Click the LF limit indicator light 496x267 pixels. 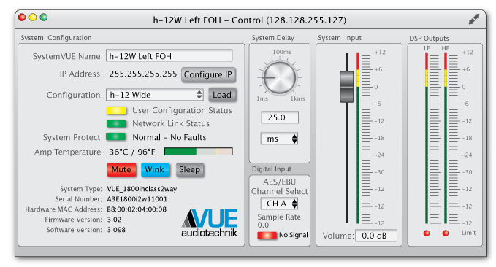[427, 233]
